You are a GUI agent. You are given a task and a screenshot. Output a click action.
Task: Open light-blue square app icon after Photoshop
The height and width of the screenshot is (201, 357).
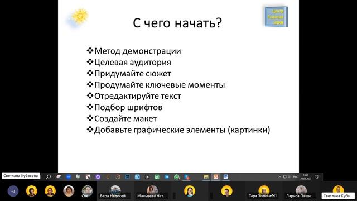(137, 177)
